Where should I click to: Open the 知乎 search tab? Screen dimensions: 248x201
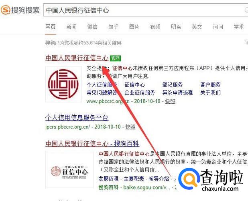click(113, 27)
